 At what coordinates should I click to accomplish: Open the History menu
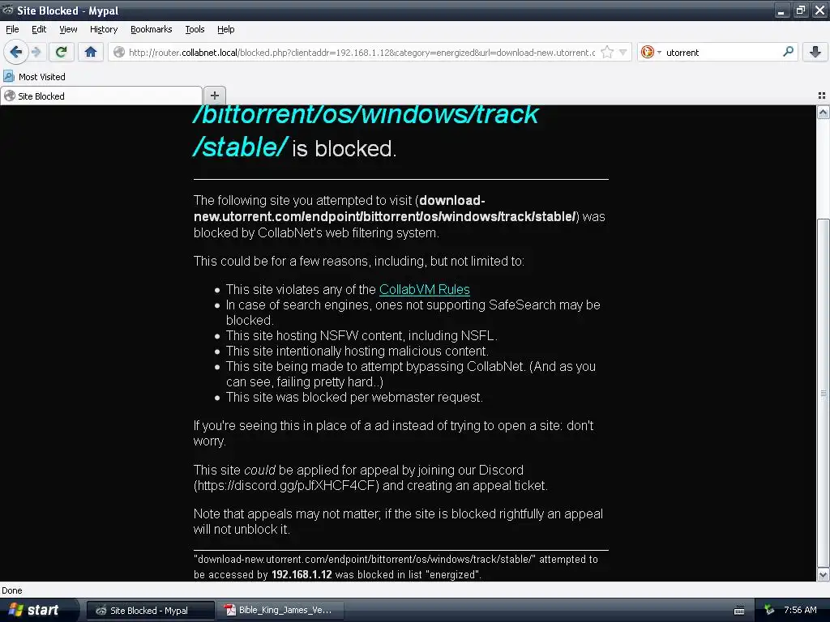point(103,29)
